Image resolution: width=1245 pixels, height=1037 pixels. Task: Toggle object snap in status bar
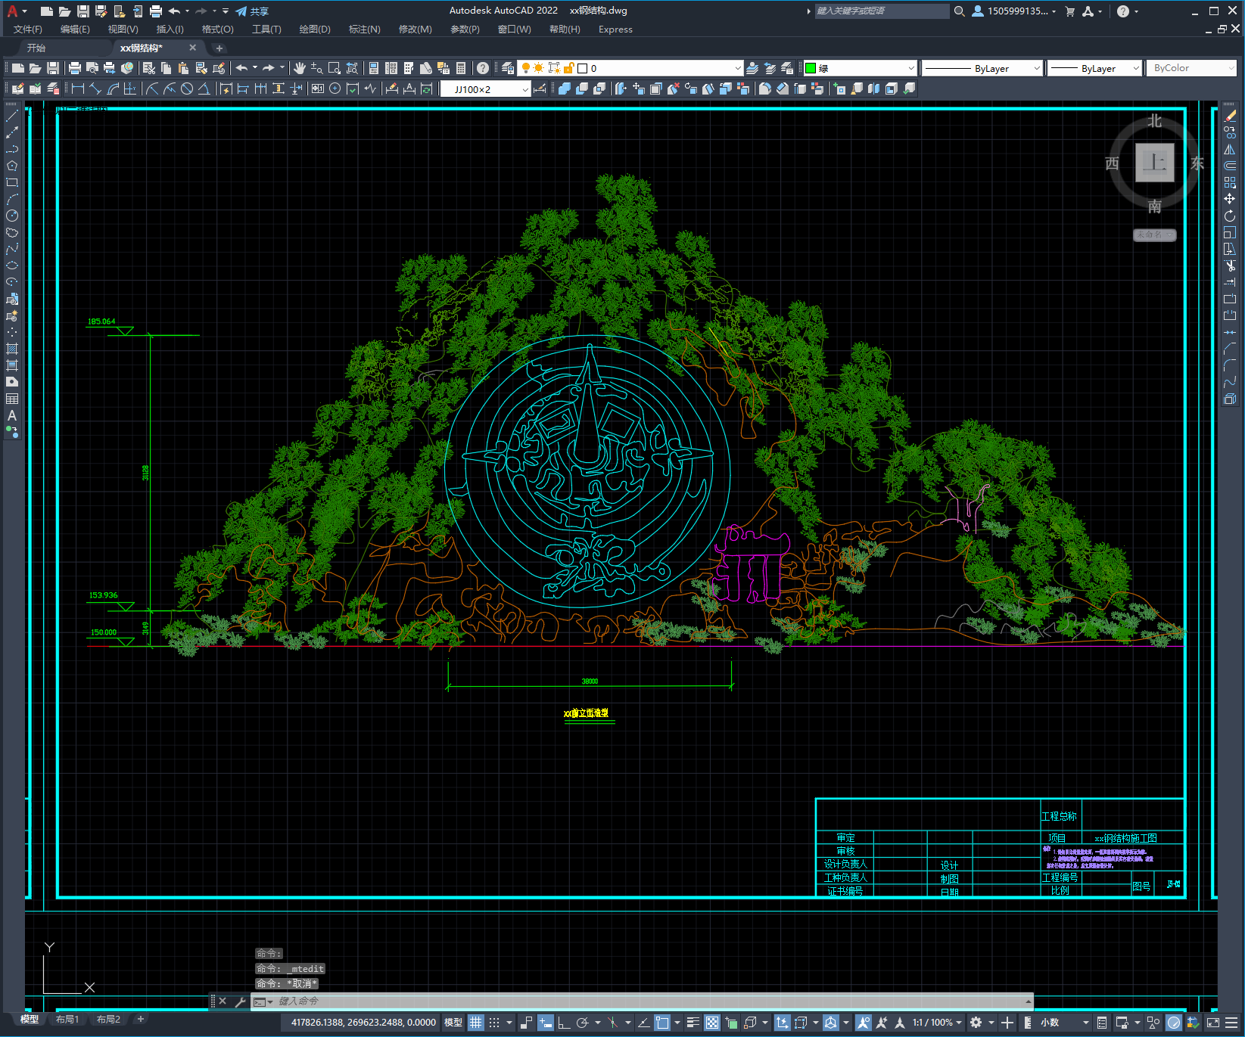pos(662,1023)
